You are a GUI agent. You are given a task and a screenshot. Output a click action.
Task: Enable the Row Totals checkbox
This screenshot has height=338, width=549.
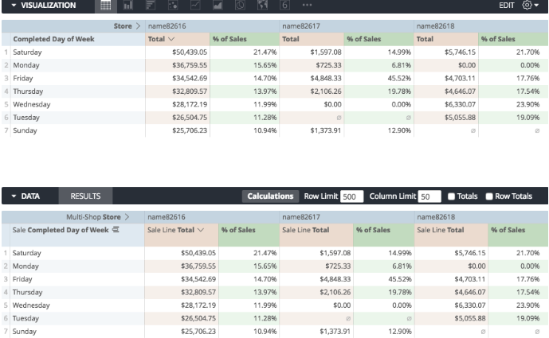(x=489, y=196)
